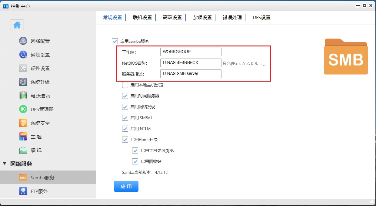Open 硬件设置 wrench tools icon
The width and height of the screenshot is (376, 206).
23,68
